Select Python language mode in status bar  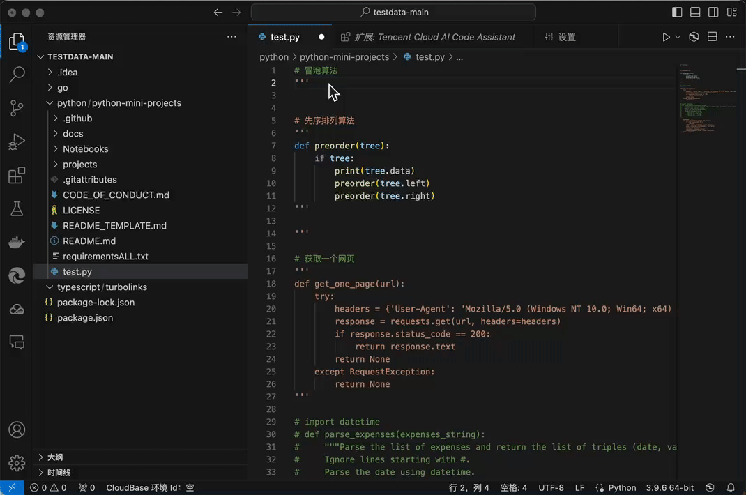pyautogui.click(x=622, y=487)
